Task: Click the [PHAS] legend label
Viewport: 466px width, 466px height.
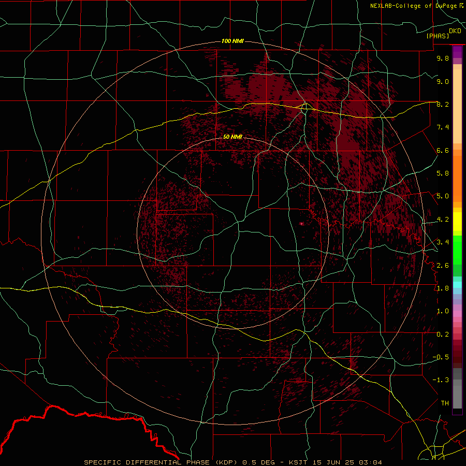Action: pyautogui.click(x=438, y=36)
